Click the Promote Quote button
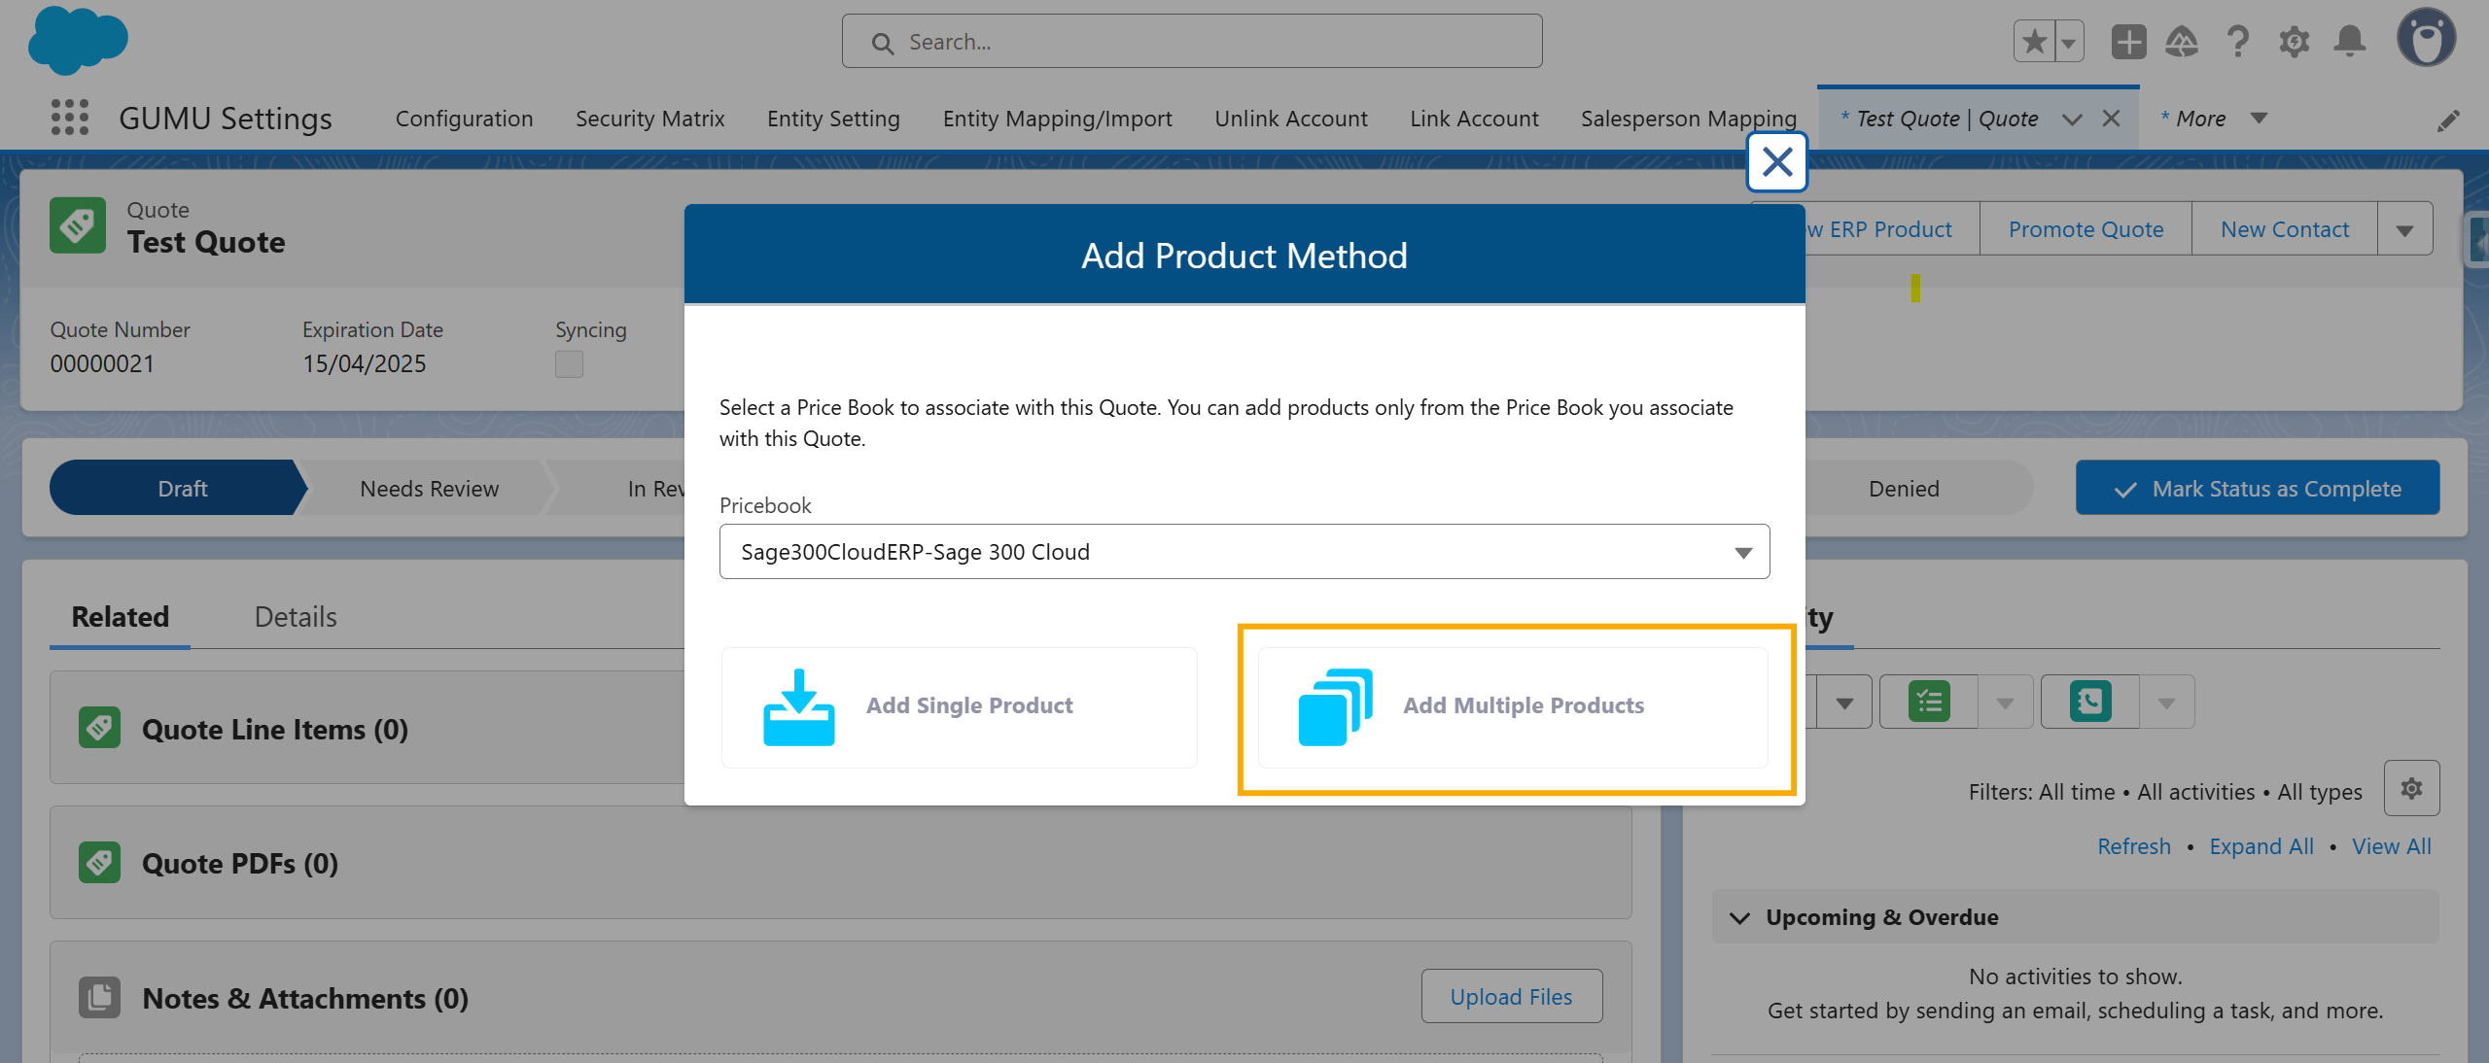 (2086, 229)
